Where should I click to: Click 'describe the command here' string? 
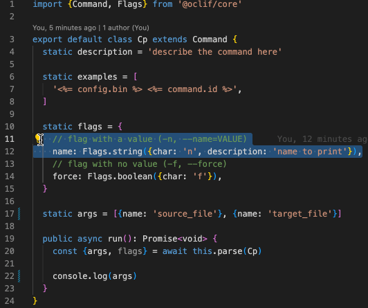pos(214,52)
